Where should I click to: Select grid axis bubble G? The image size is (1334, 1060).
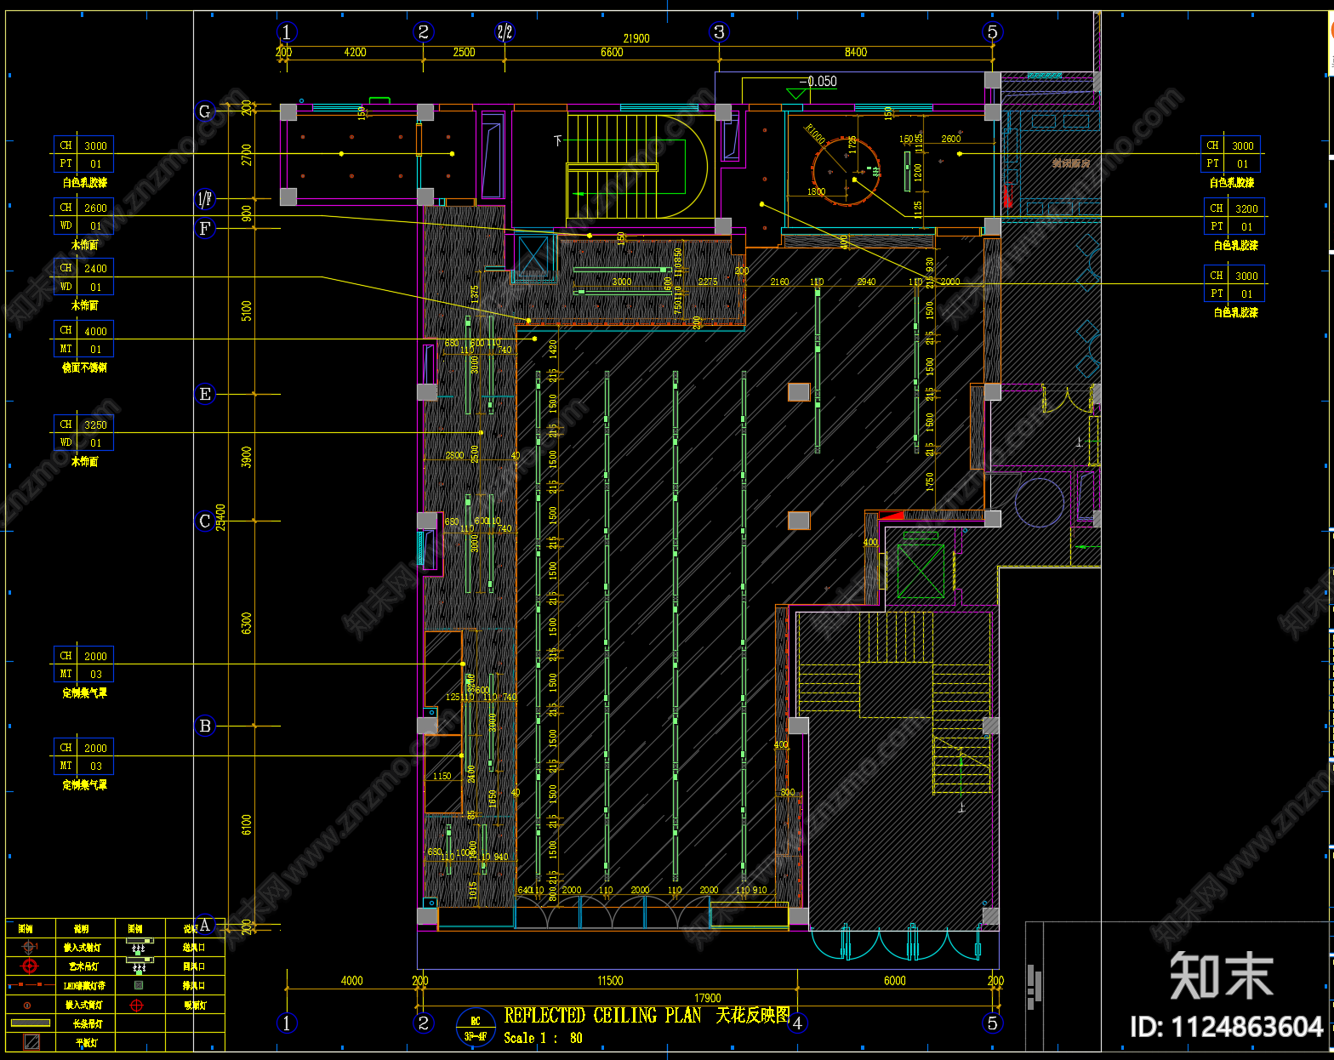(x=205, y=111)
